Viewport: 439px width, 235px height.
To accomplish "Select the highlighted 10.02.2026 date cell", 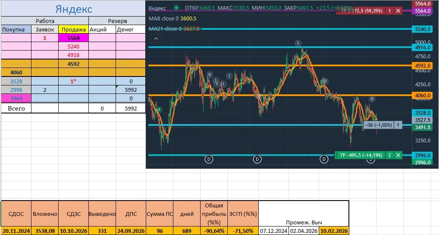I will coord(334,231).
